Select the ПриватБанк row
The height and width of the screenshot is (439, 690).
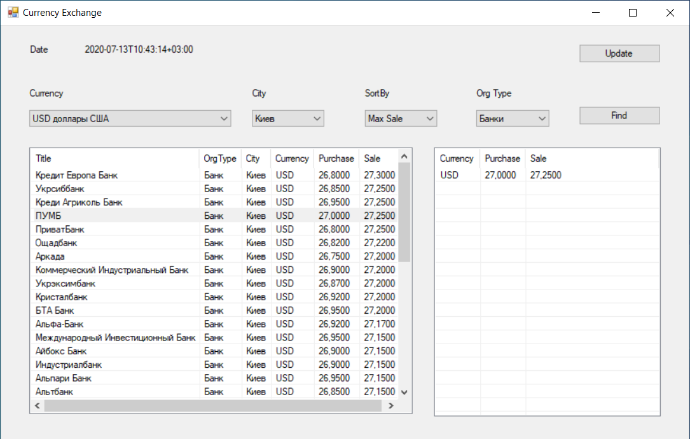click(x=214, y=230)
